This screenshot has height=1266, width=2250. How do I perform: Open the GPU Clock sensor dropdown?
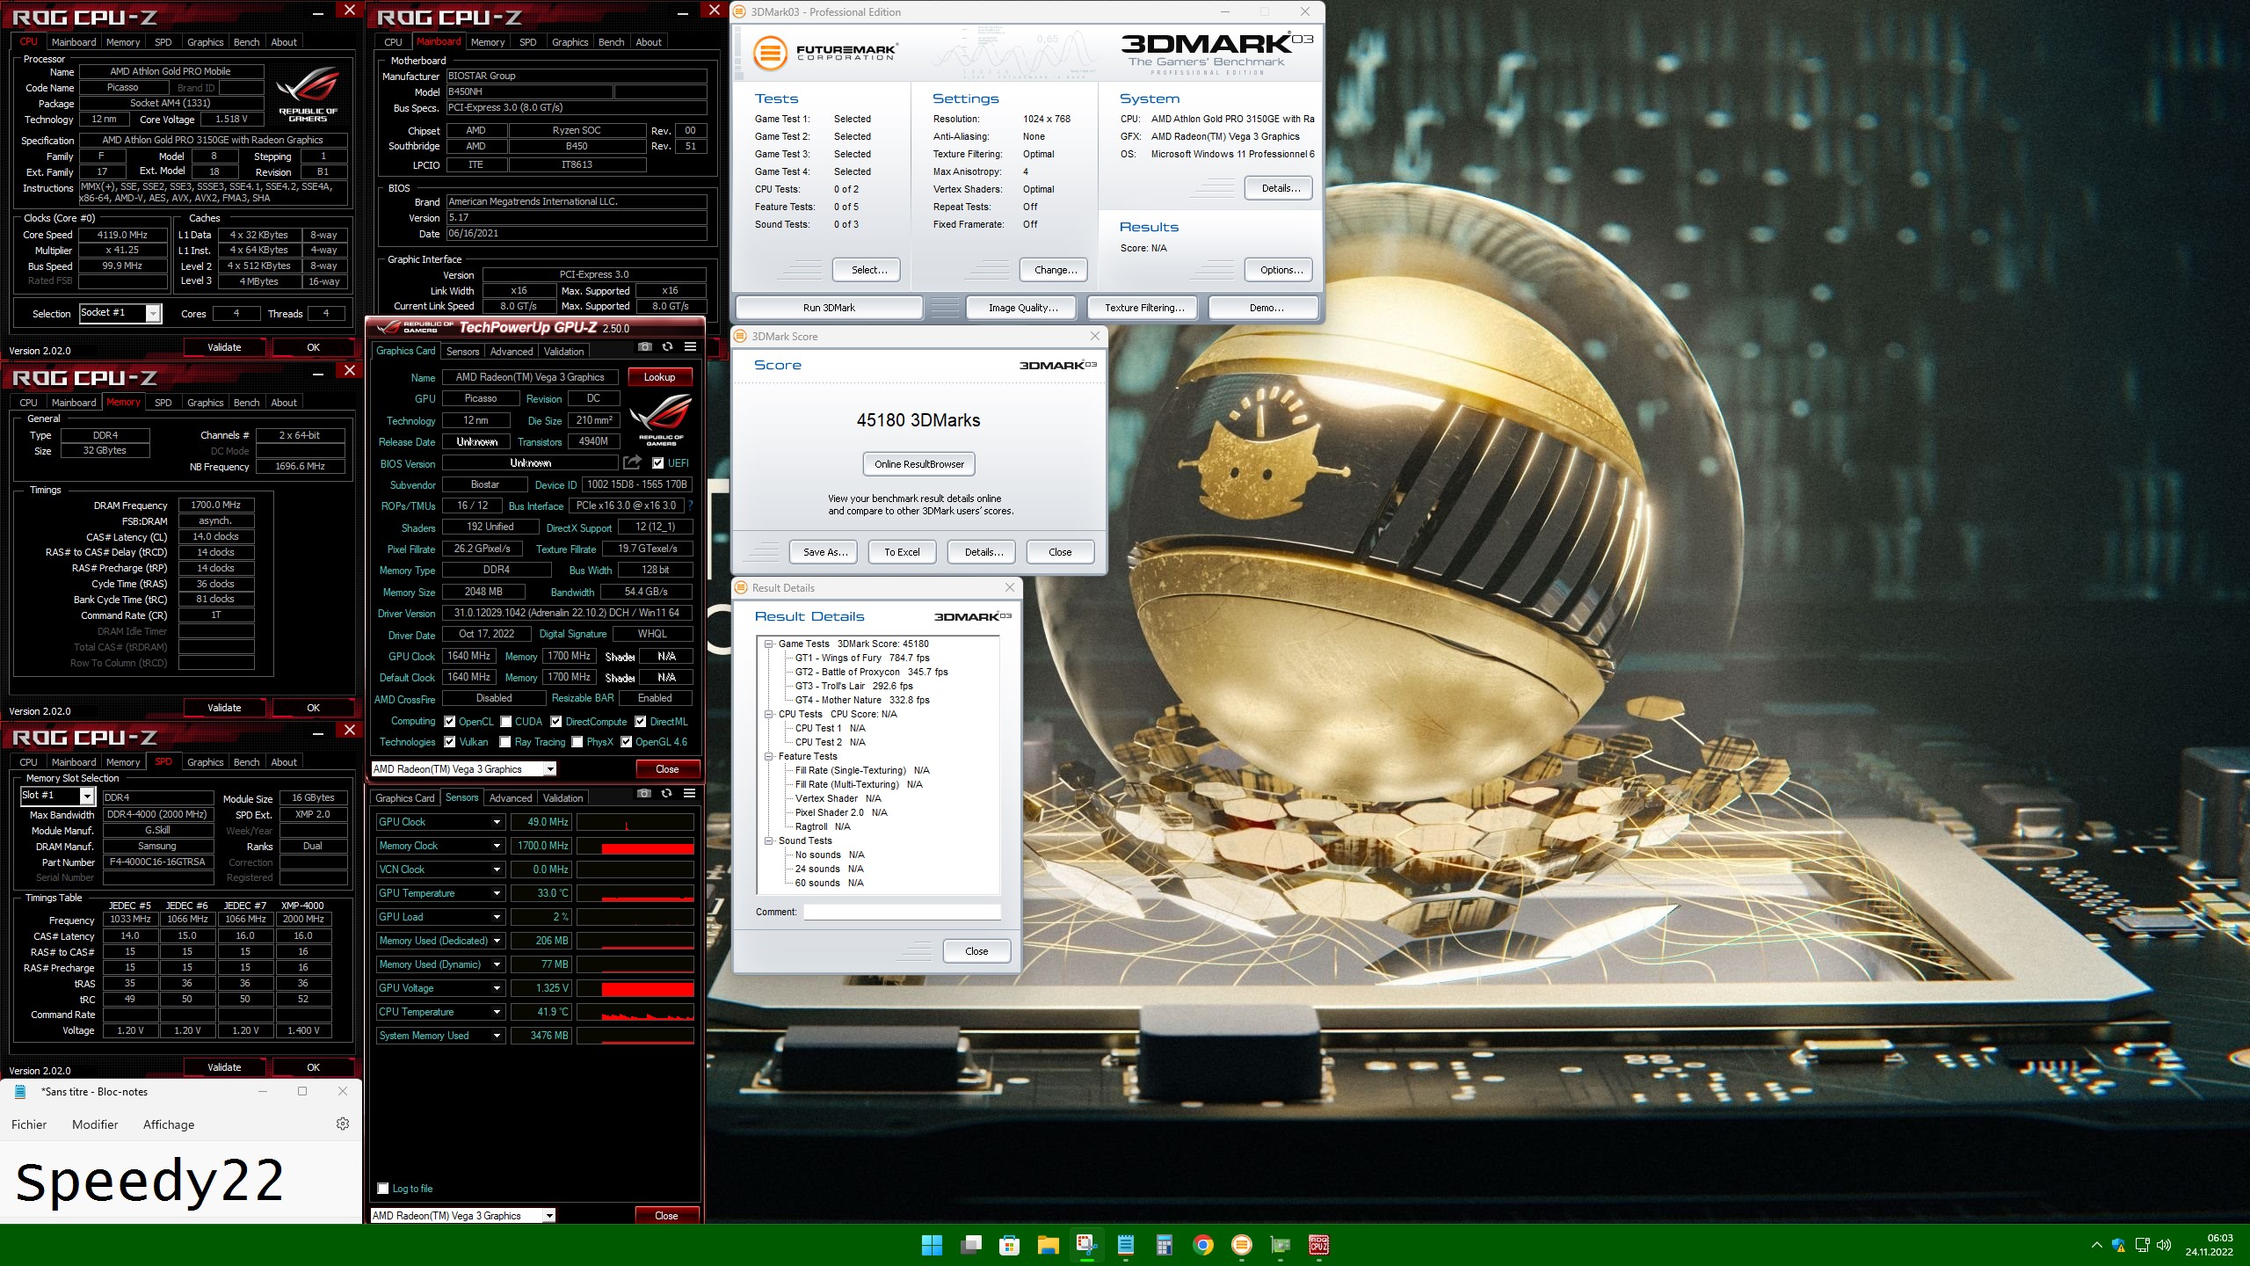(497, 822)
